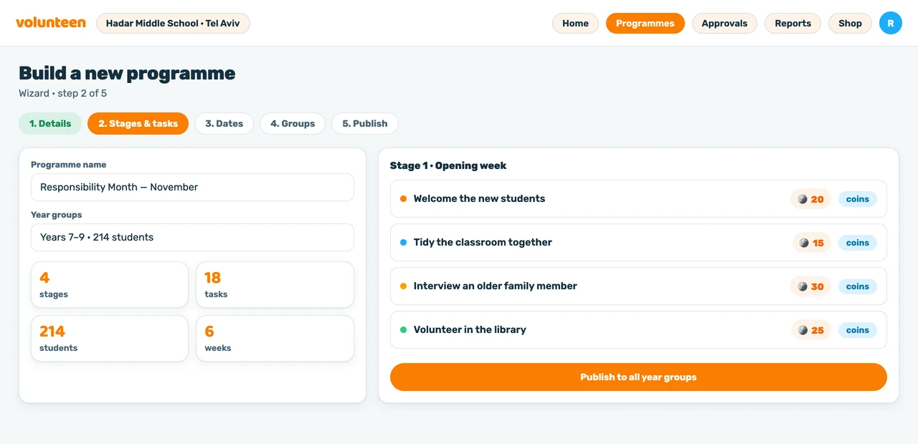918x444 pixels.
Task: Click the 'Build a new programme' heading
Action: (x=127, y=73)
